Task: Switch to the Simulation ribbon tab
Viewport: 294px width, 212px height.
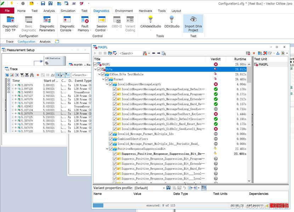Action: coord(68,11)
